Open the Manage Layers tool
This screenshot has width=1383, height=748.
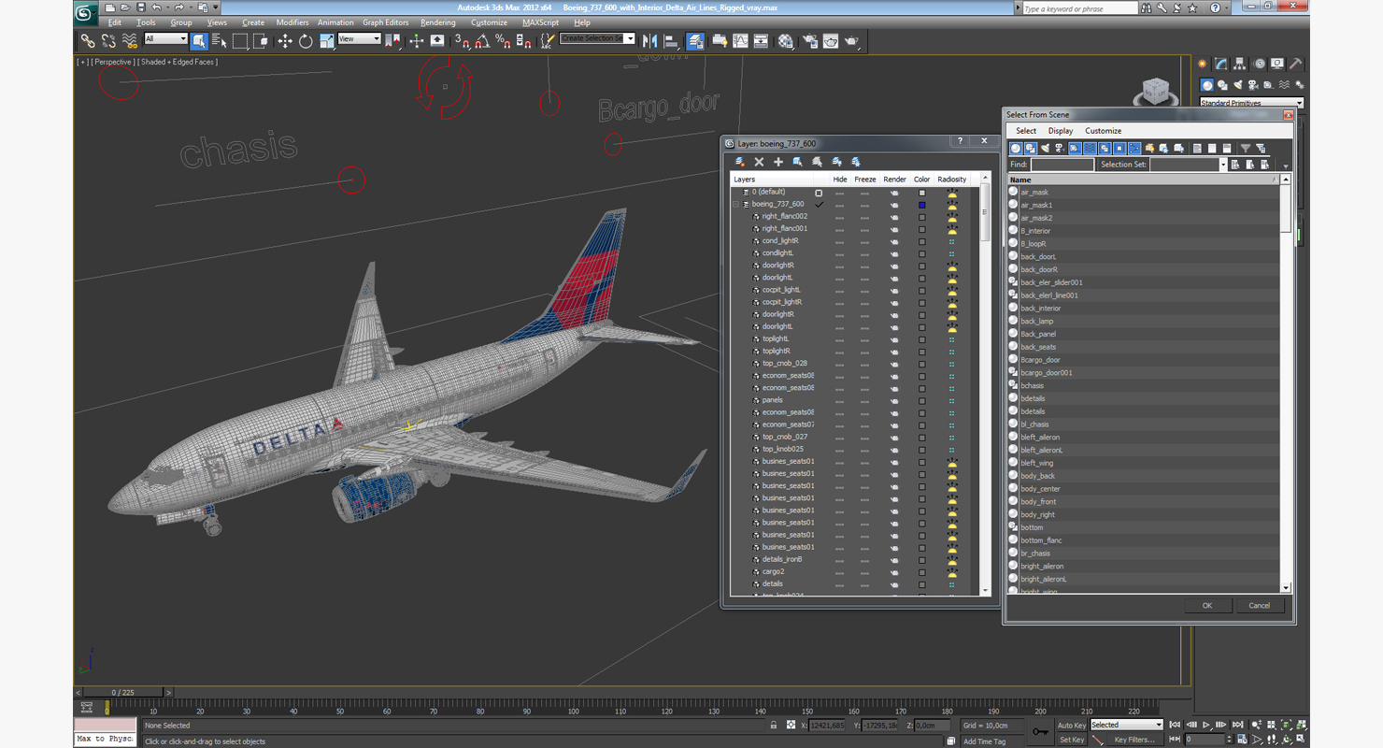click(x=695, y=41)
